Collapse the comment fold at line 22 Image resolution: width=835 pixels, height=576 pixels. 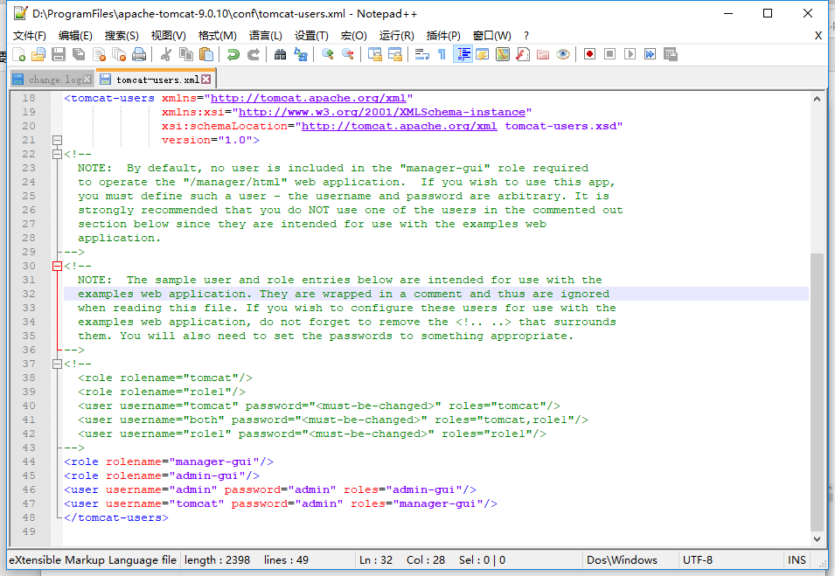58,155
